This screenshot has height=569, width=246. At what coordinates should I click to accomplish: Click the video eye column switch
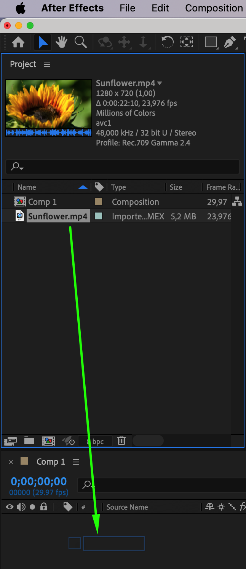tap(10, 507)
